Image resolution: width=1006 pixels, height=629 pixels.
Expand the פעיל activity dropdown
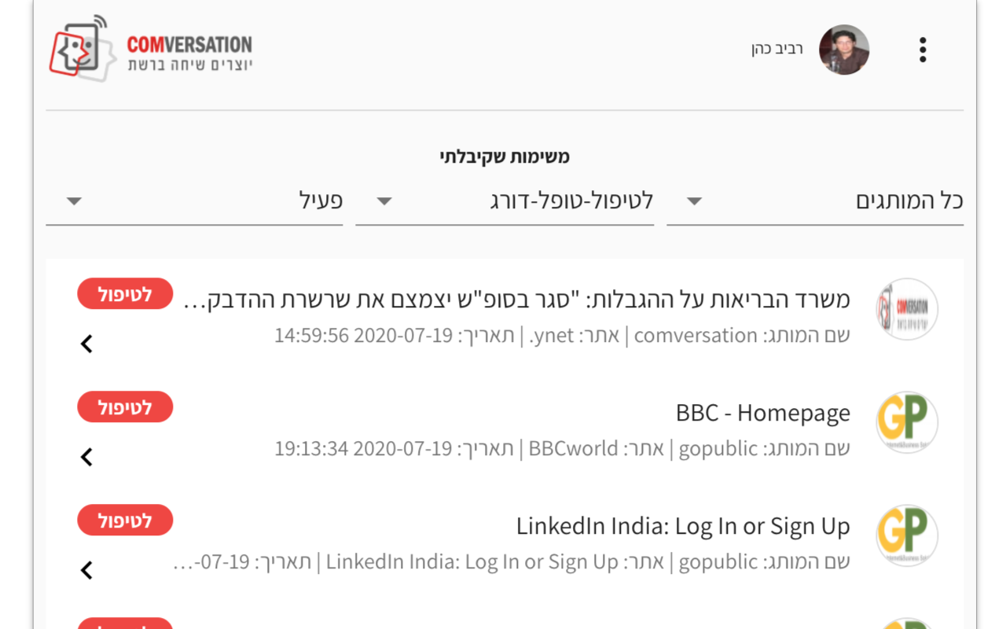click(194, 201)
